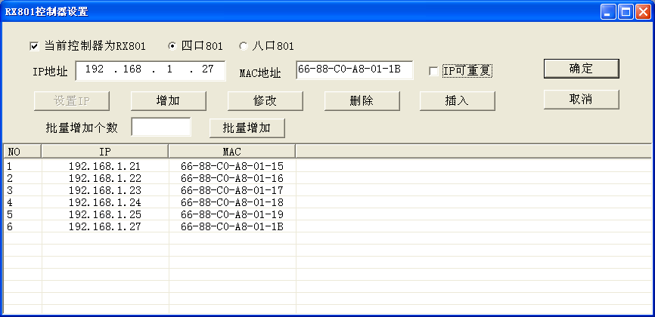Click row number 6 in NO column

coord(10,227)
